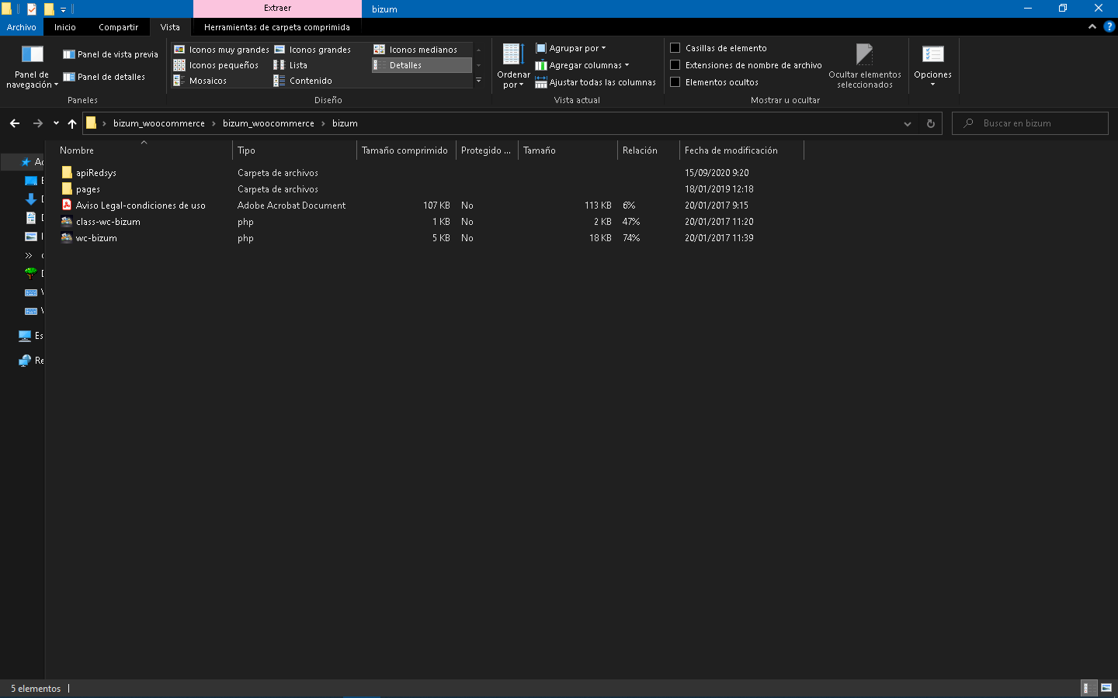Switch to the Inicio tab
The width and height of the screenshot is (1118, 698).
tap(65, 27)
